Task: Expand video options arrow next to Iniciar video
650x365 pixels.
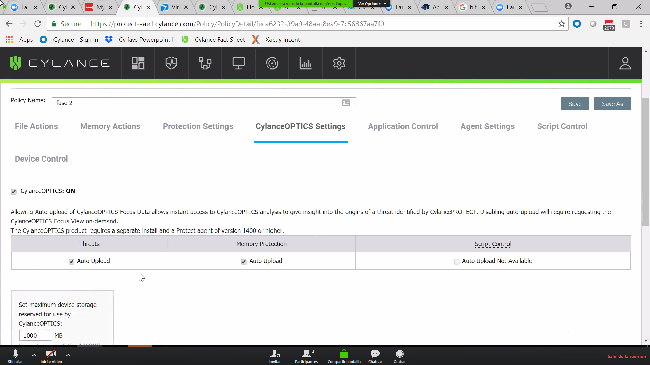Action: click(x=68, y=355)
